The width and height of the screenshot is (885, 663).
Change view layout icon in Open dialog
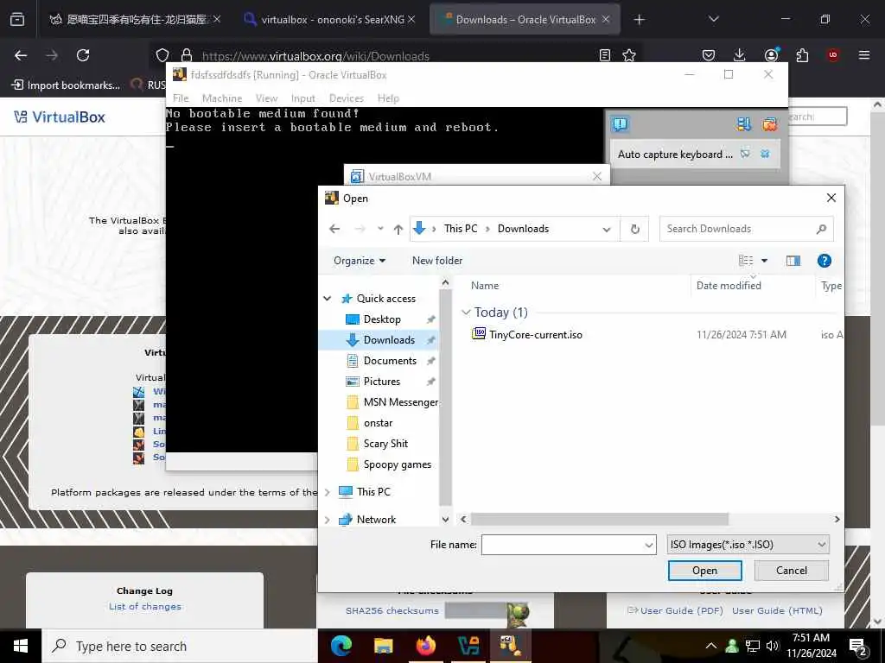[746, 261]
